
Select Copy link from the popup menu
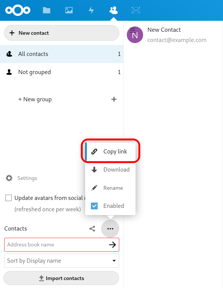click(x=111, y=152)
